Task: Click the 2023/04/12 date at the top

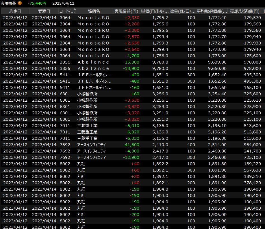Action: (x=63, y=3)
